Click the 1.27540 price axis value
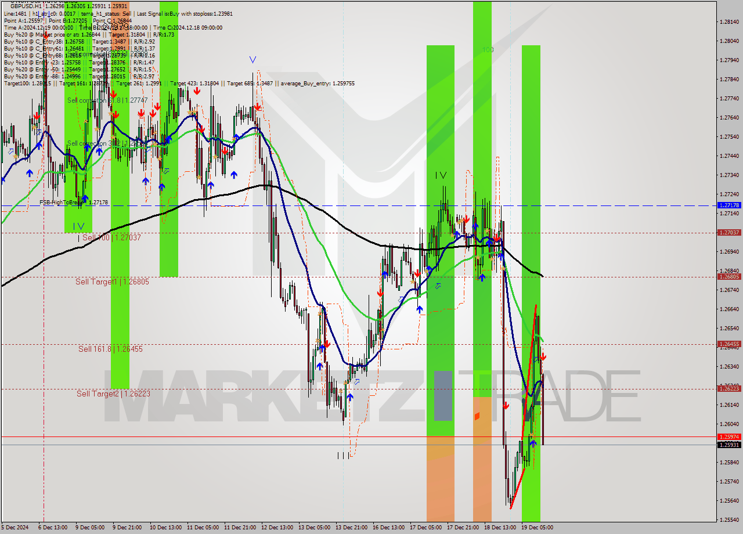The width and height of the screenshot is (743, 534). (x=729, y=136)
